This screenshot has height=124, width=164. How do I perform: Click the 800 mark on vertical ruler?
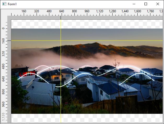pos(3,92)
